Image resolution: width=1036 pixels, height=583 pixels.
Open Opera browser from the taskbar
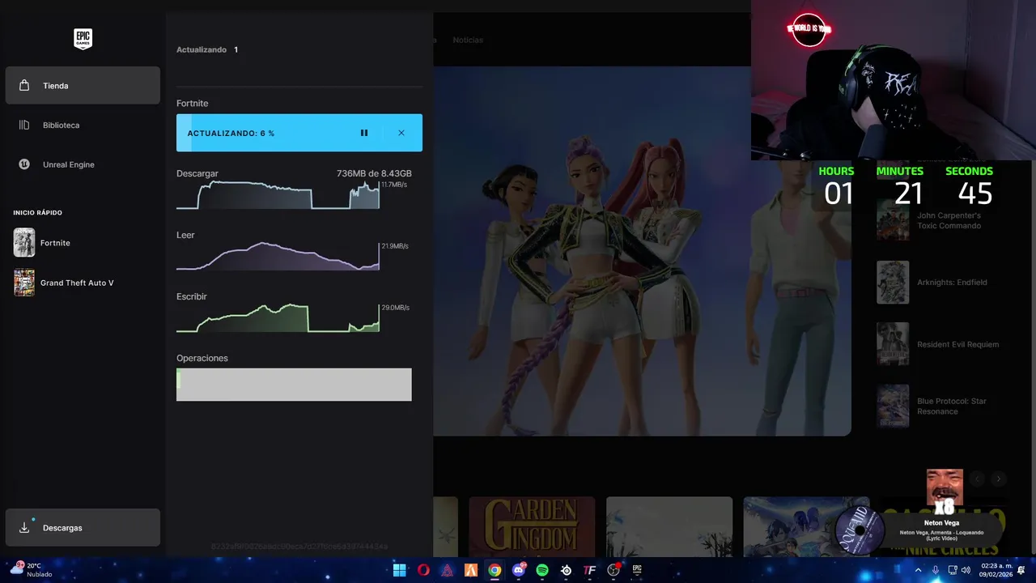tap(423, 570)
